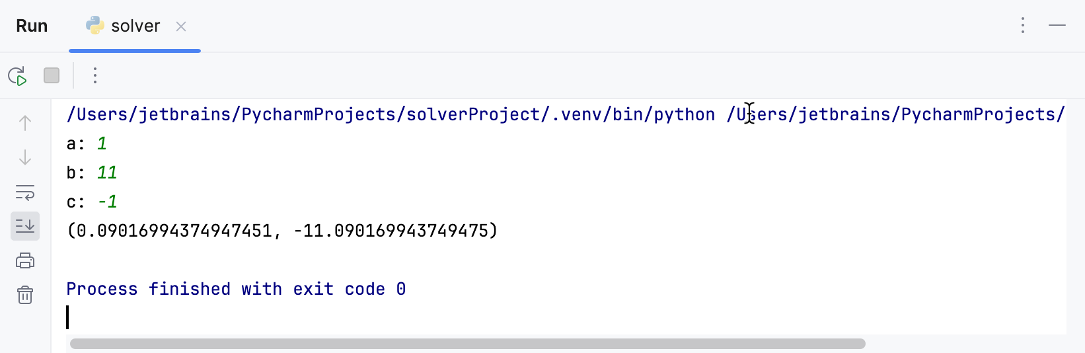Clear all console output with trash icon
This screenshot has height=353, width=1085.
pos(25,295)
